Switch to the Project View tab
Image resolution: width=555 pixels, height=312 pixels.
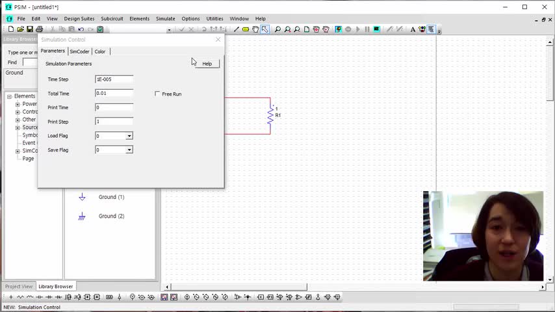(x=19, y=286)
